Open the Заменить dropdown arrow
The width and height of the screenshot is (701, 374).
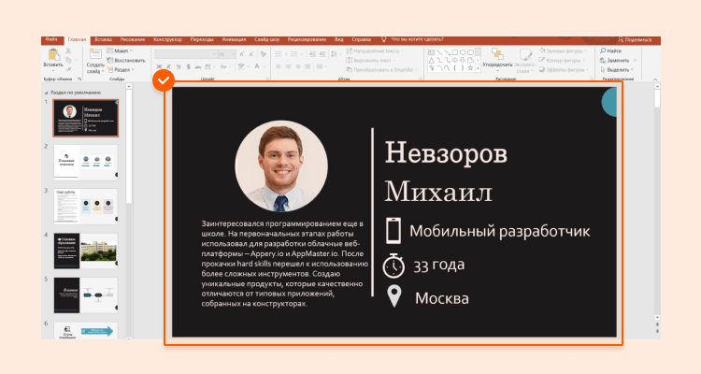tap(634, 61)
